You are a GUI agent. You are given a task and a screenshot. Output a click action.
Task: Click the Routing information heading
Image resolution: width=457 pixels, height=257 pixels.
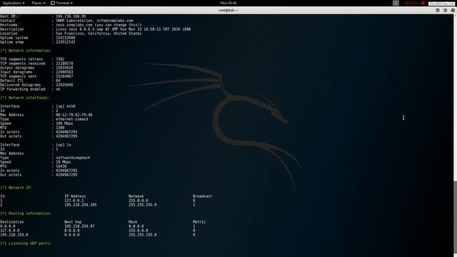point(26,213)
